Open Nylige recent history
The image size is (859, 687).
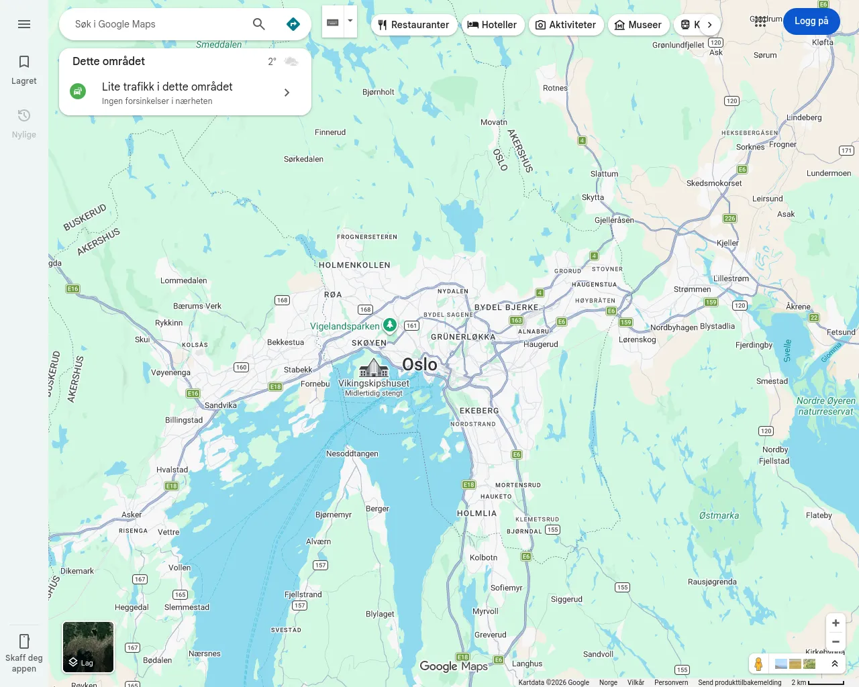point(24,123)
